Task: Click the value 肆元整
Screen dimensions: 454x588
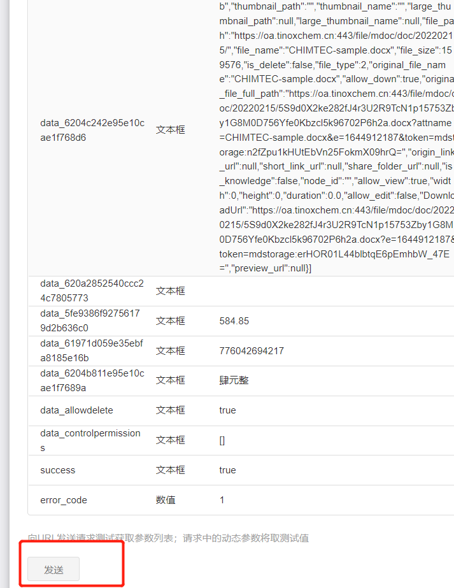Action: 234,380
